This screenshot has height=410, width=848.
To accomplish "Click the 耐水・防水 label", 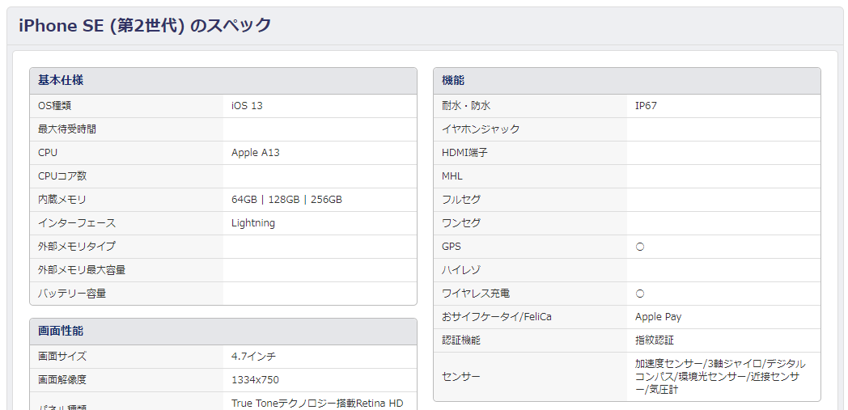I will [466, 106].
